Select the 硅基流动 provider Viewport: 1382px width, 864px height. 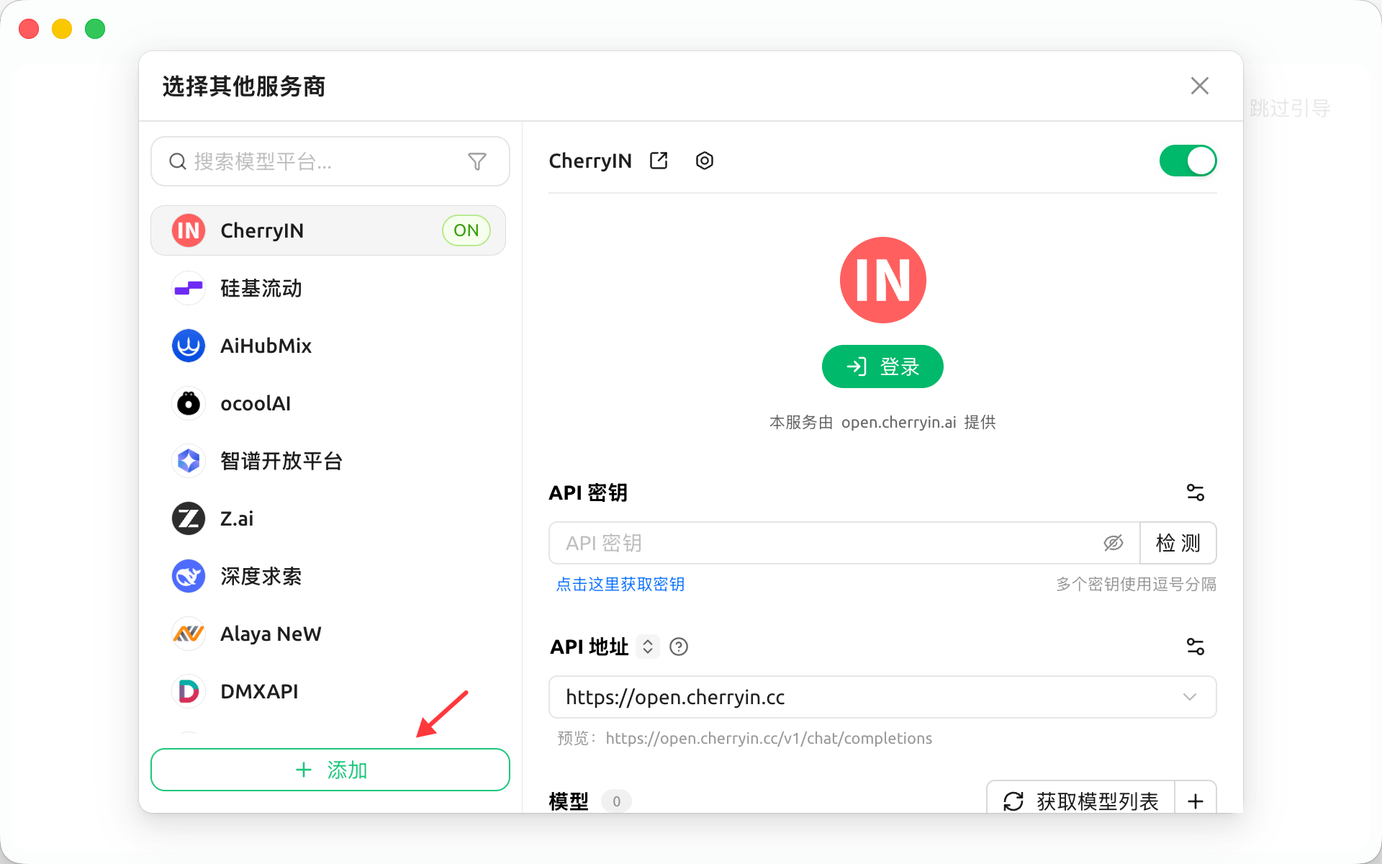[328, 288]
